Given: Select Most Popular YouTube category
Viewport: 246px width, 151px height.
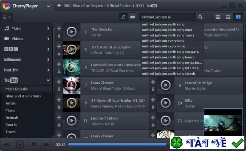Looking at the screenshot, I should (17, 89).
